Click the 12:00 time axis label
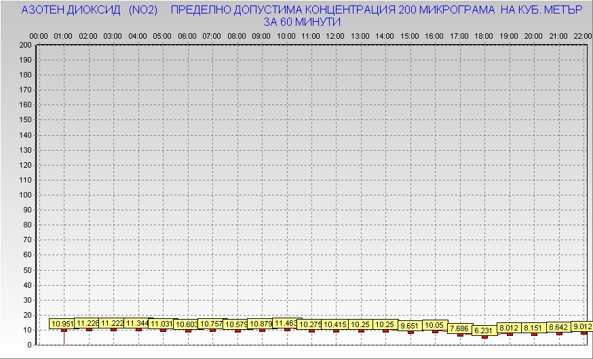 click(x=335, y=35)
